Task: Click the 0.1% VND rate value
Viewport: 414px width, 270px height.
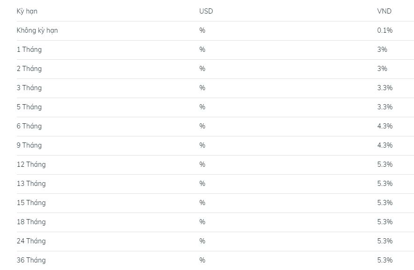Action: pos(384,30)
